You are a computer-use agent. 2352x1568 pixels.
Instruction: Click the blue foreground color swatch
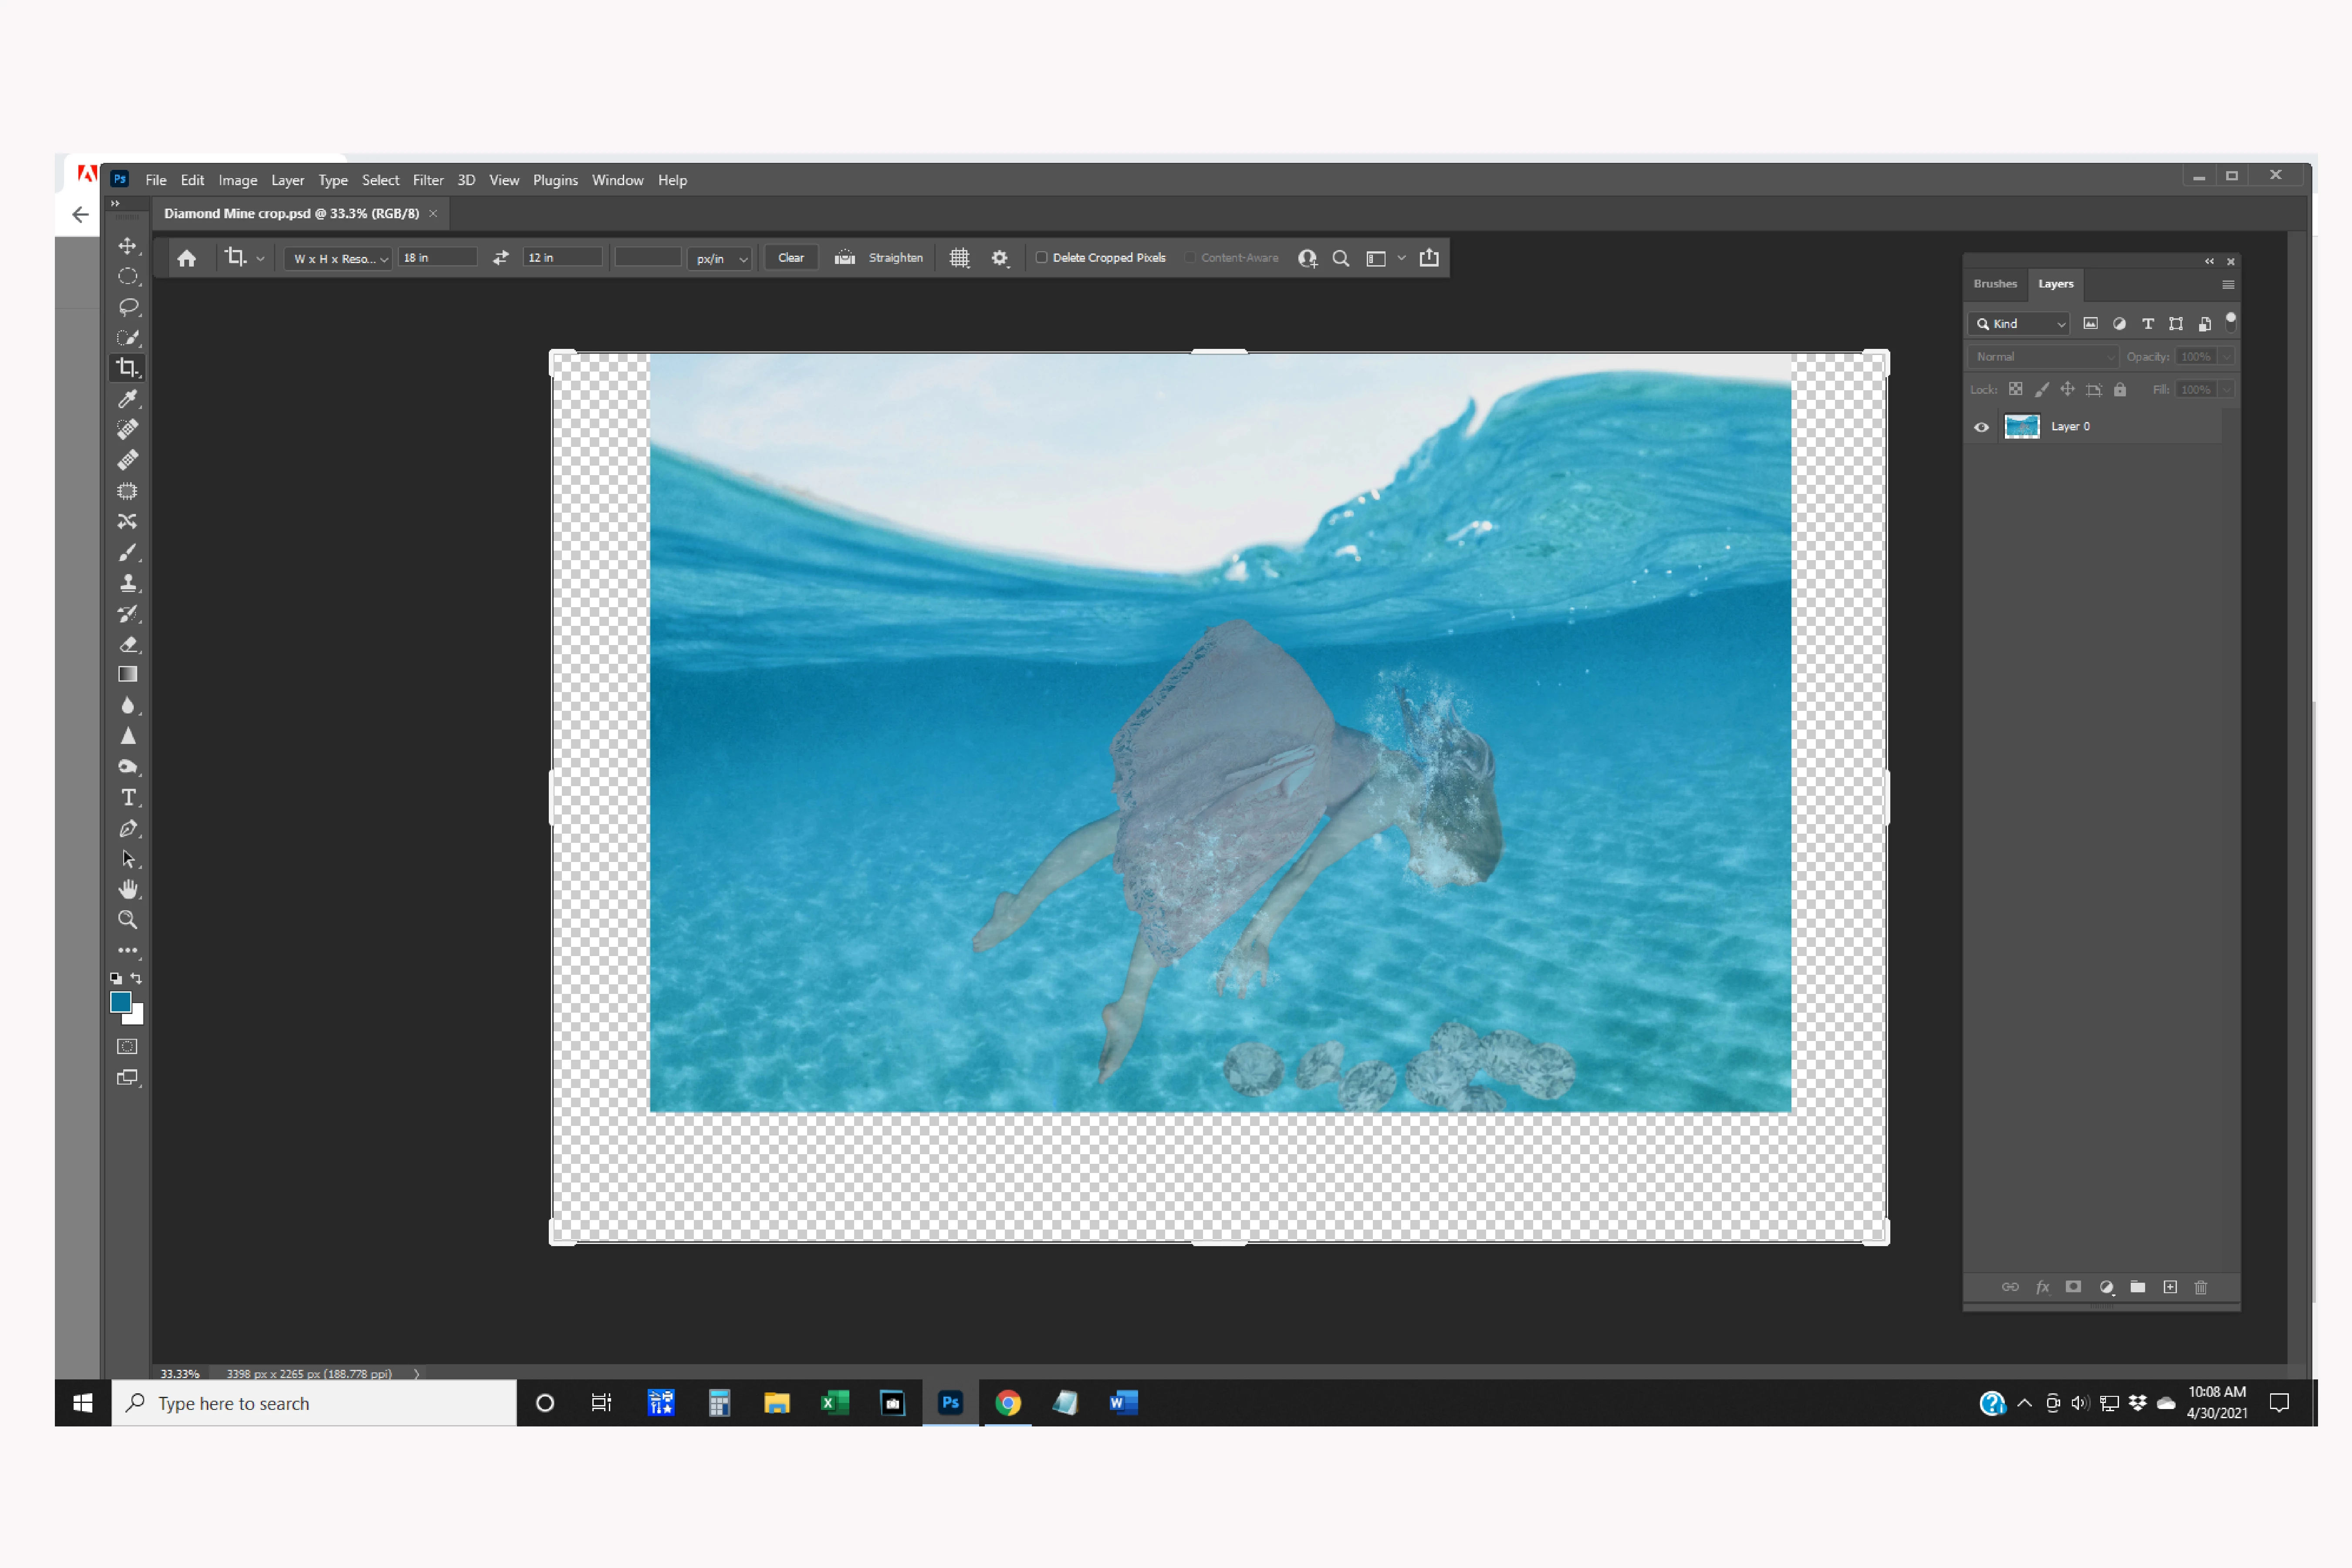pos(121,1002)
